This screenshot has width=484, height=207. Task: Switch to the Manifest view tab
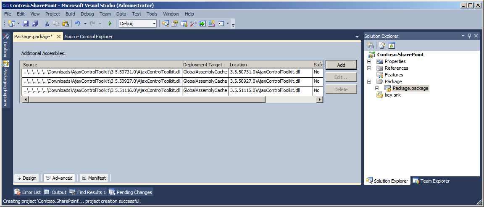click(94, 178)
